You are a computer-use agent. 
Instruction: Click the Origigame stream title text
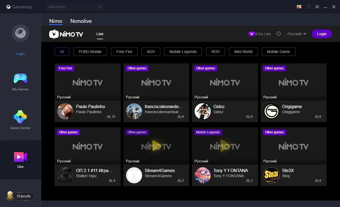[x=292, y=106]
